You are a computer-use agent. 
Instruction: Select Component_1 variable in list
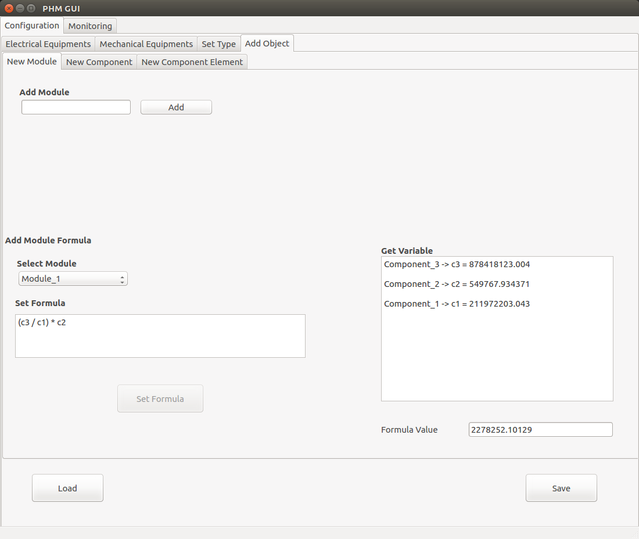point(457,304)
